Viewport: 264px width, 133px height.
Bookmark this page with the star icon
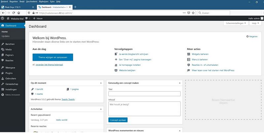coord(193,13)
